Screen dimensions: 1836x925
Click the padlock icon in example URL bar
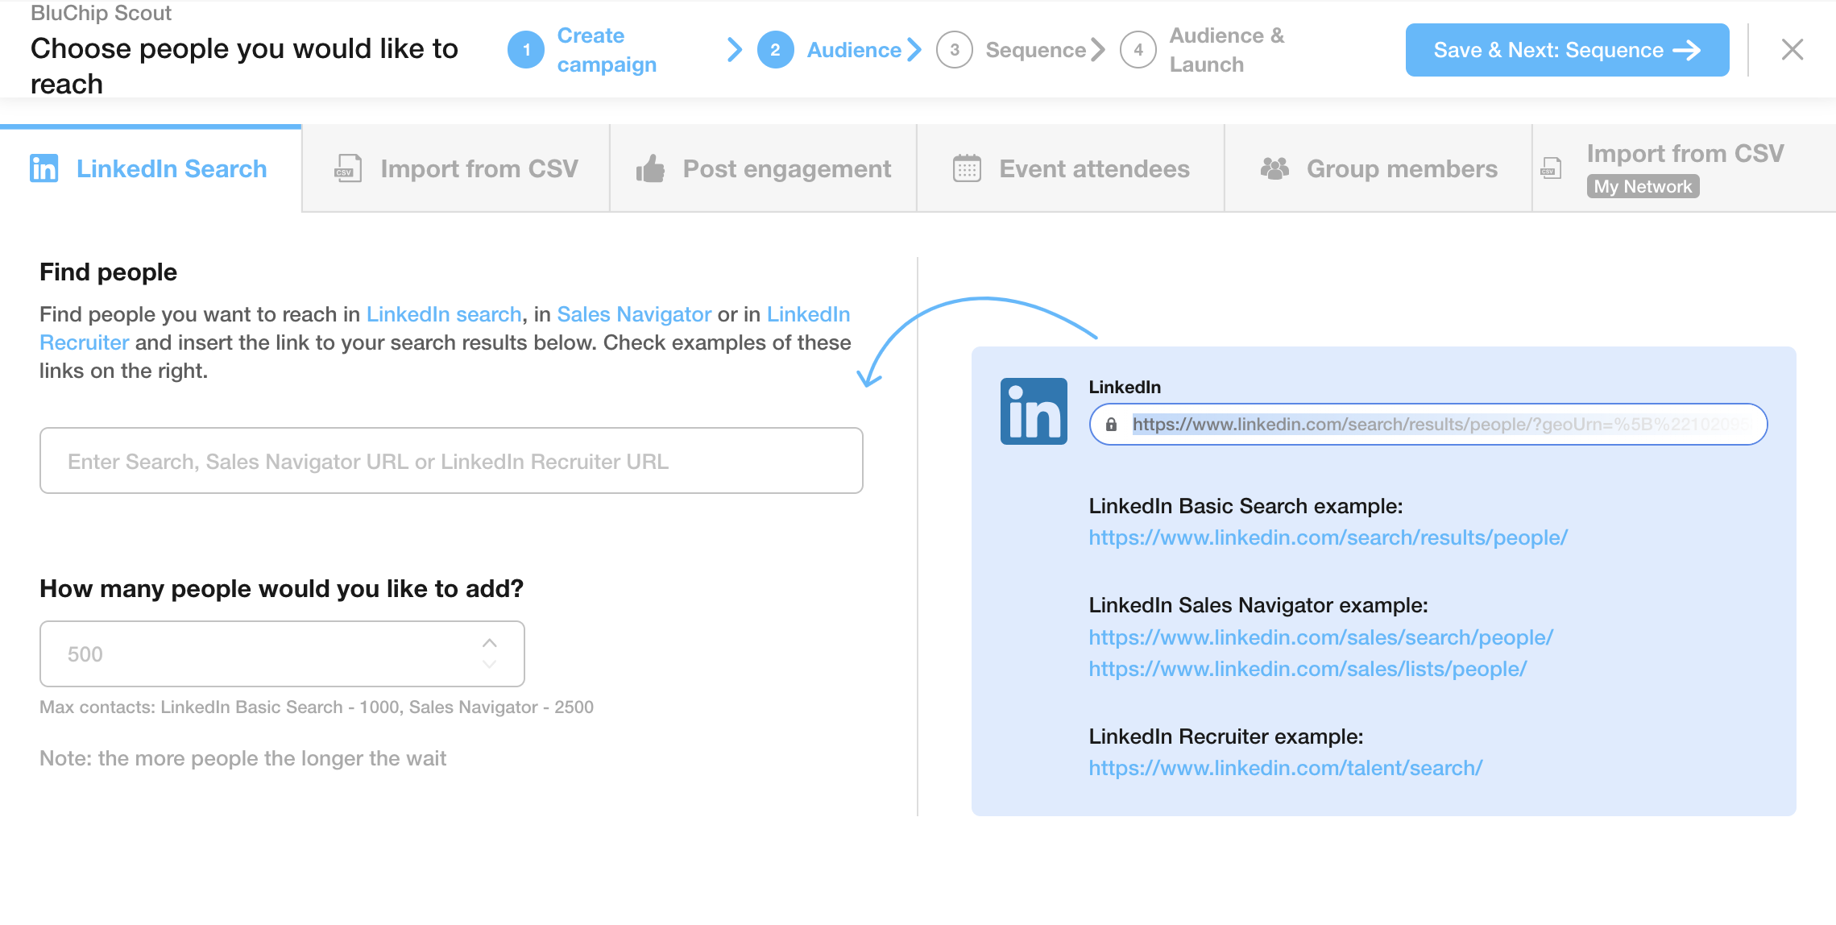pyautogui.click(x=1111, y=425)
